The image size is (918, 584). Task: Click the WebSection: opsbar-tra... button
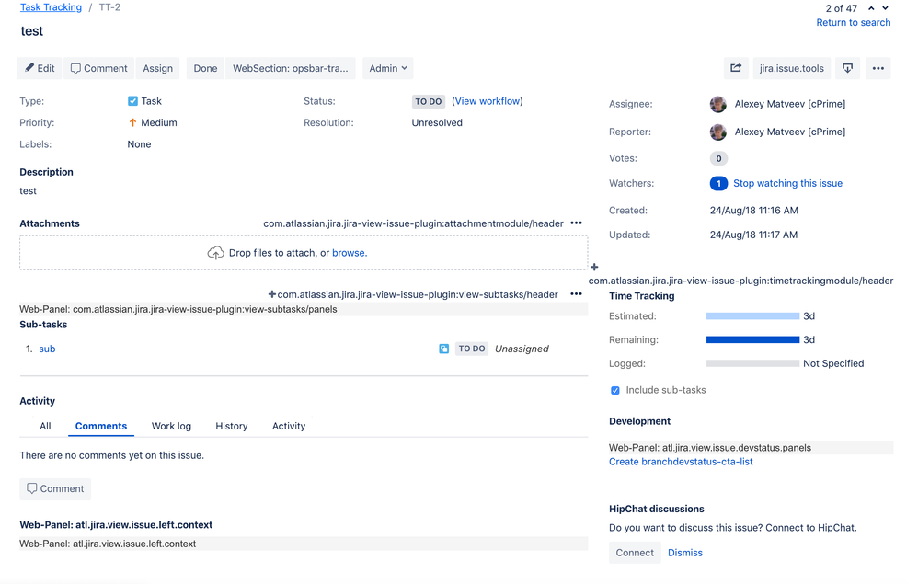tap(290, 68)
